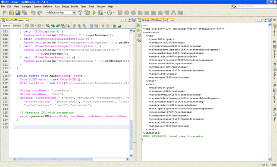Click the Save All toolbar icon
277x167 pixels.
24,13
